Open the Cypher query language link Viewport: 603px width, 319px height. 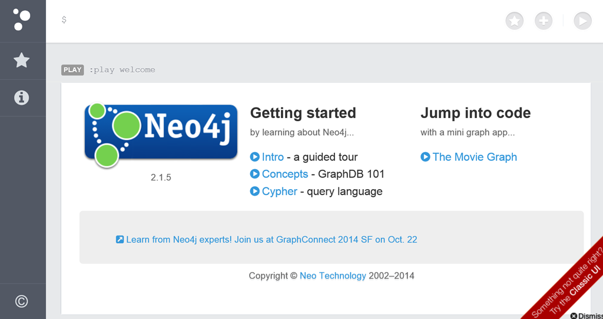(x=280, y=191)
